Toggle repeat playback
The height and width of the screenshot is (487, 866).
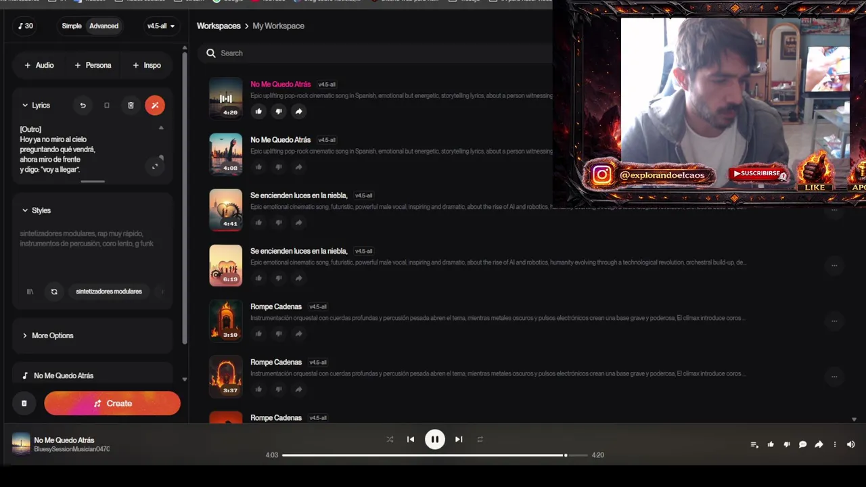[x=480, y=439]
